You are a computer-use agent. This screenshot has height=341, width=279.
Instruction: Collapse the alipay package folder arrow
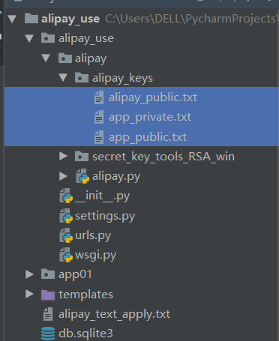pos(46,58)
